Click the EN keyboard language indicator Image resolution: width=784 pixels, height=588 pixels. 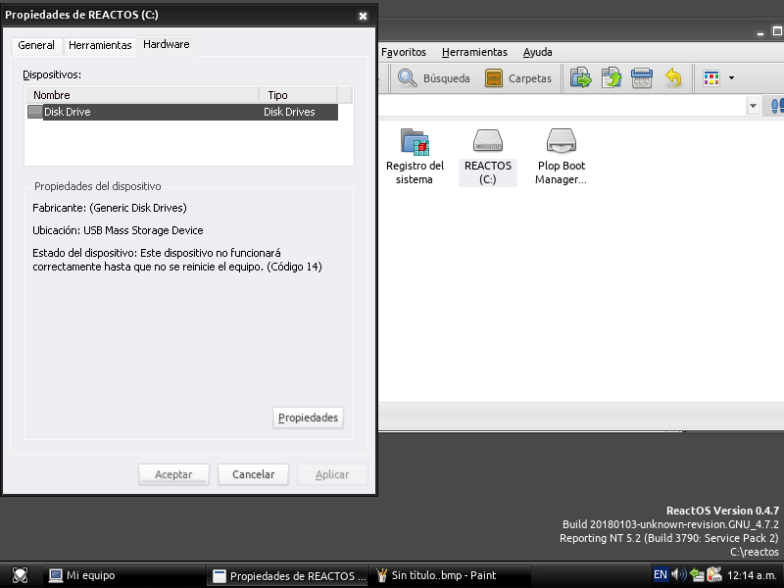(x=660, y=574)
